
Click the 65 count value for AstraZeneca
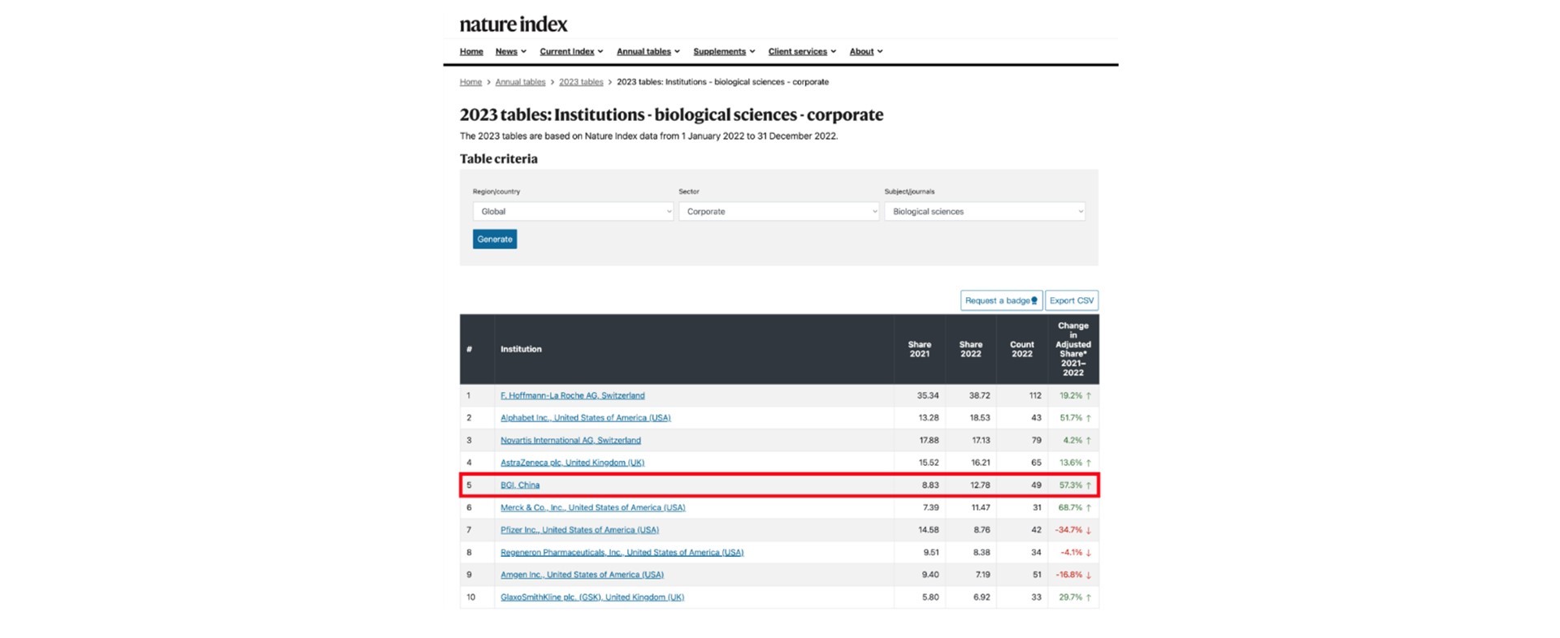coord(1036,463)
